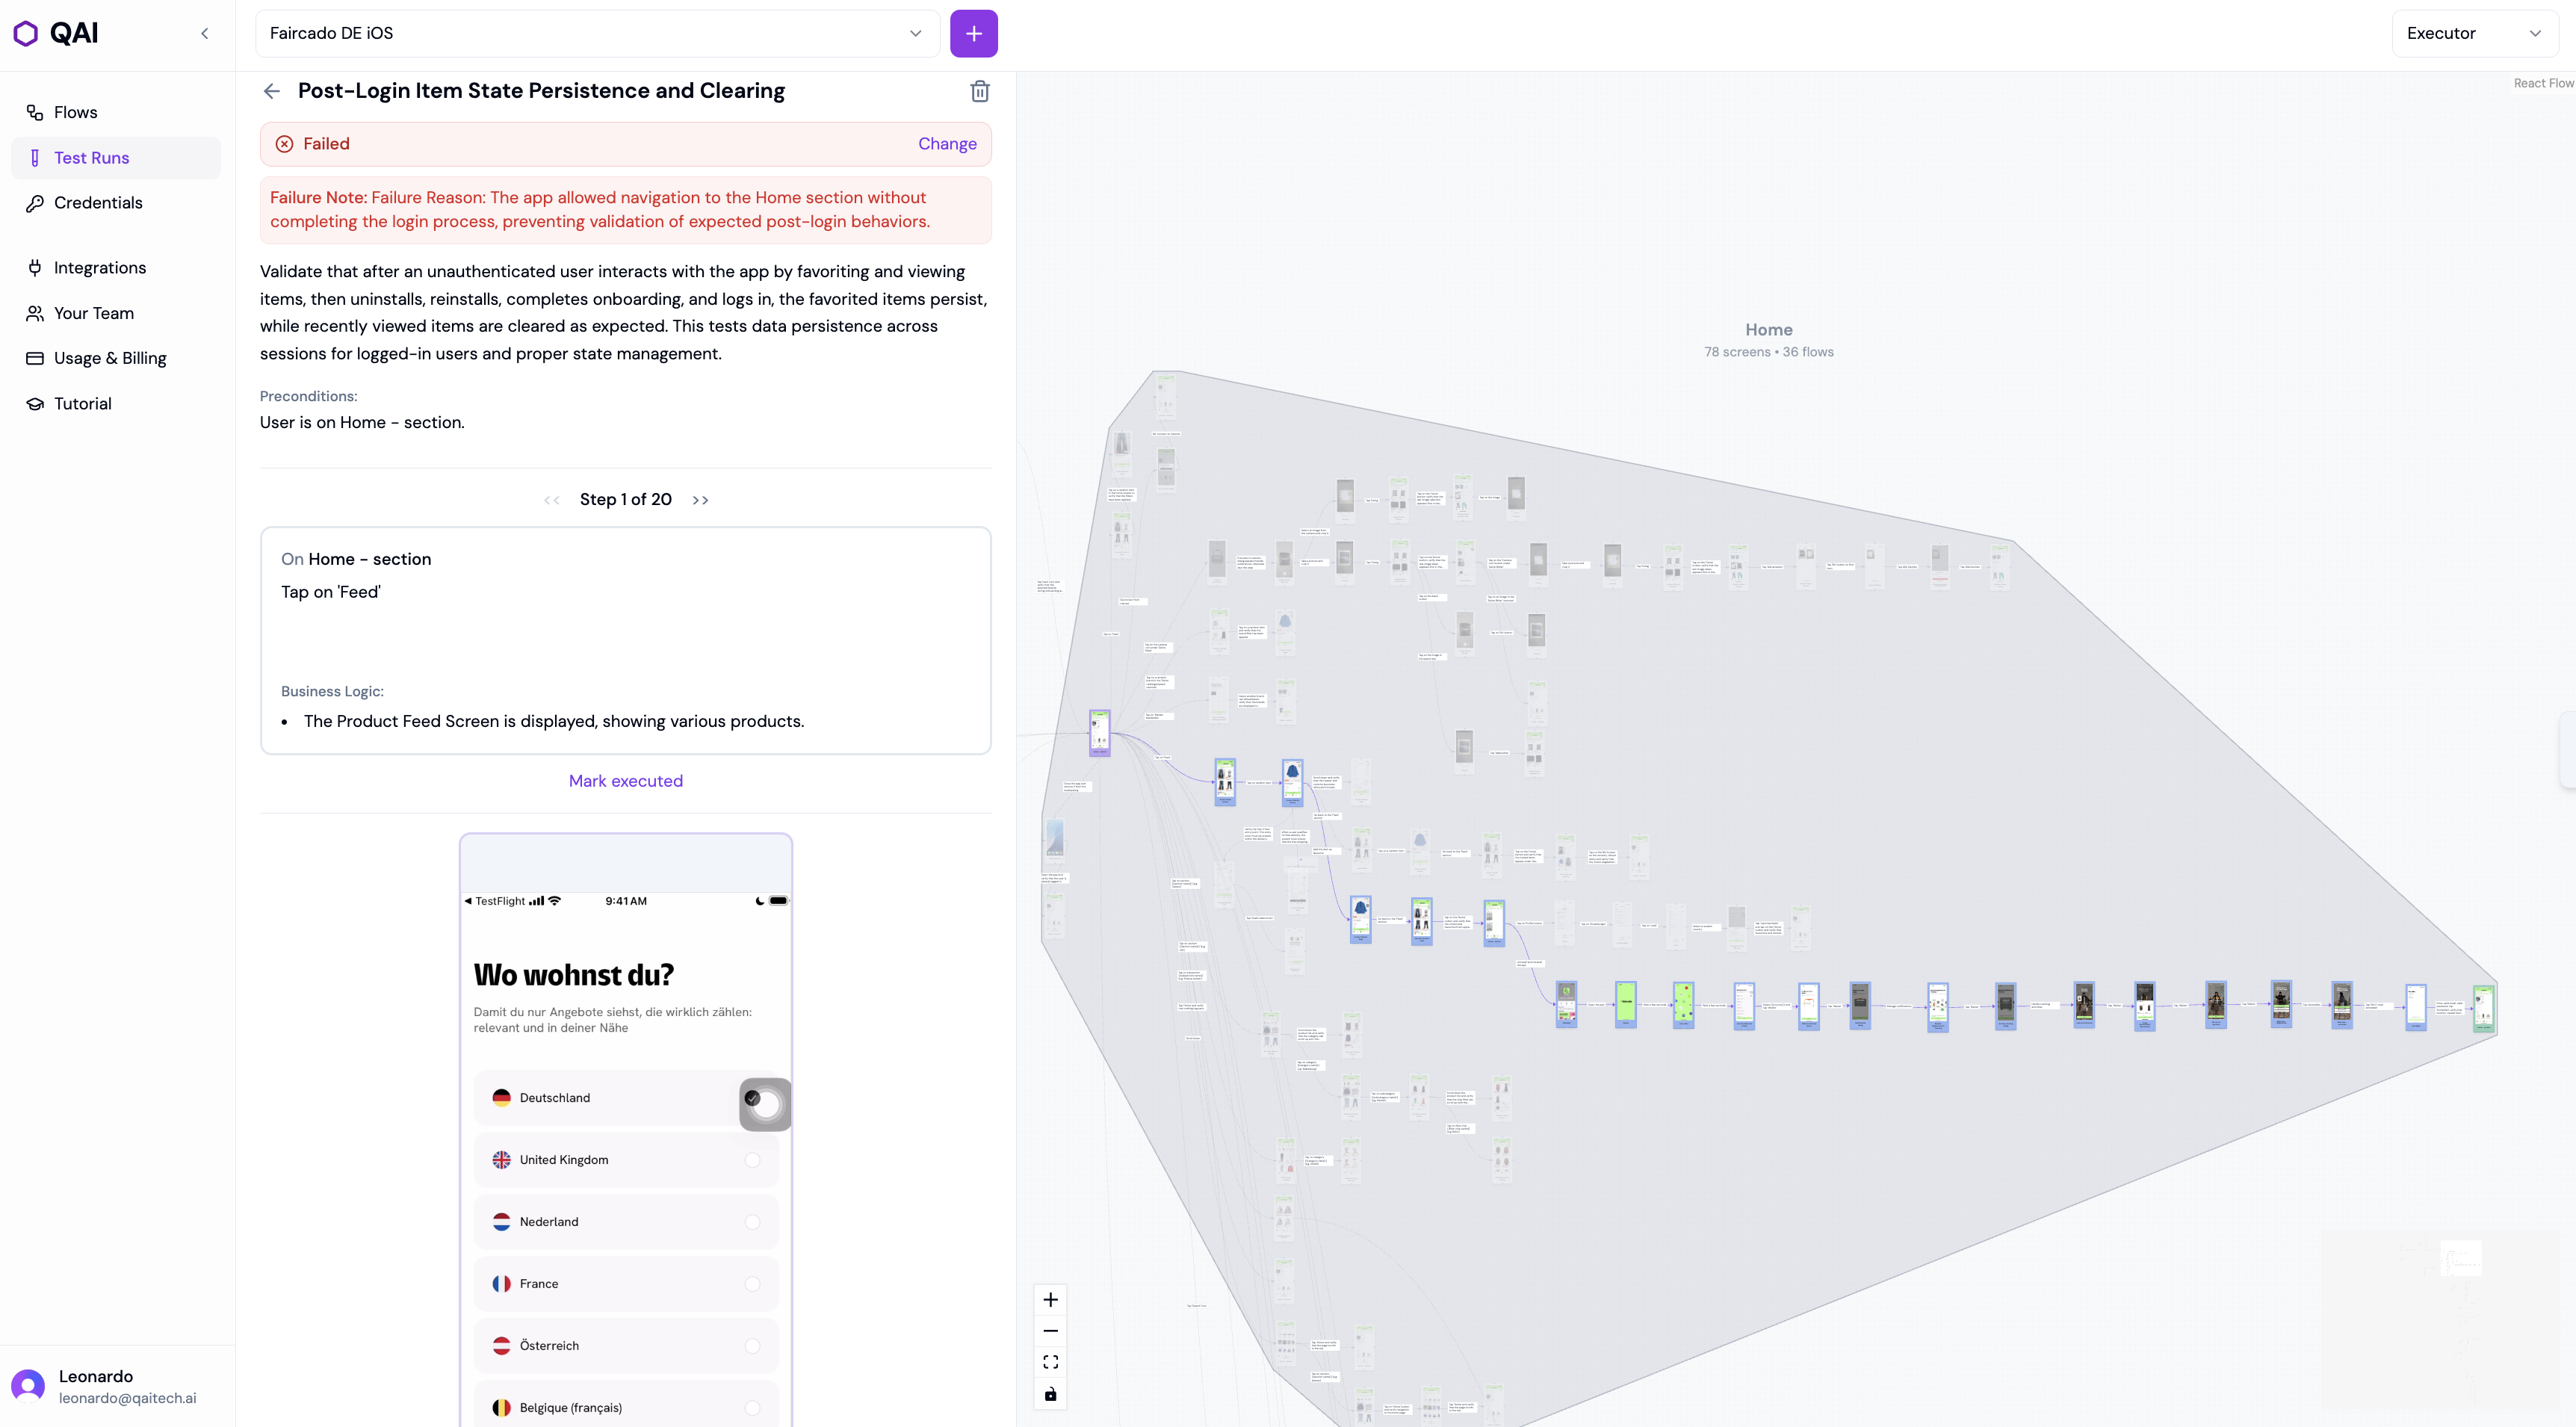Open Usage & Billing page
The image size is (2576, 1427).
pos(110,358)
